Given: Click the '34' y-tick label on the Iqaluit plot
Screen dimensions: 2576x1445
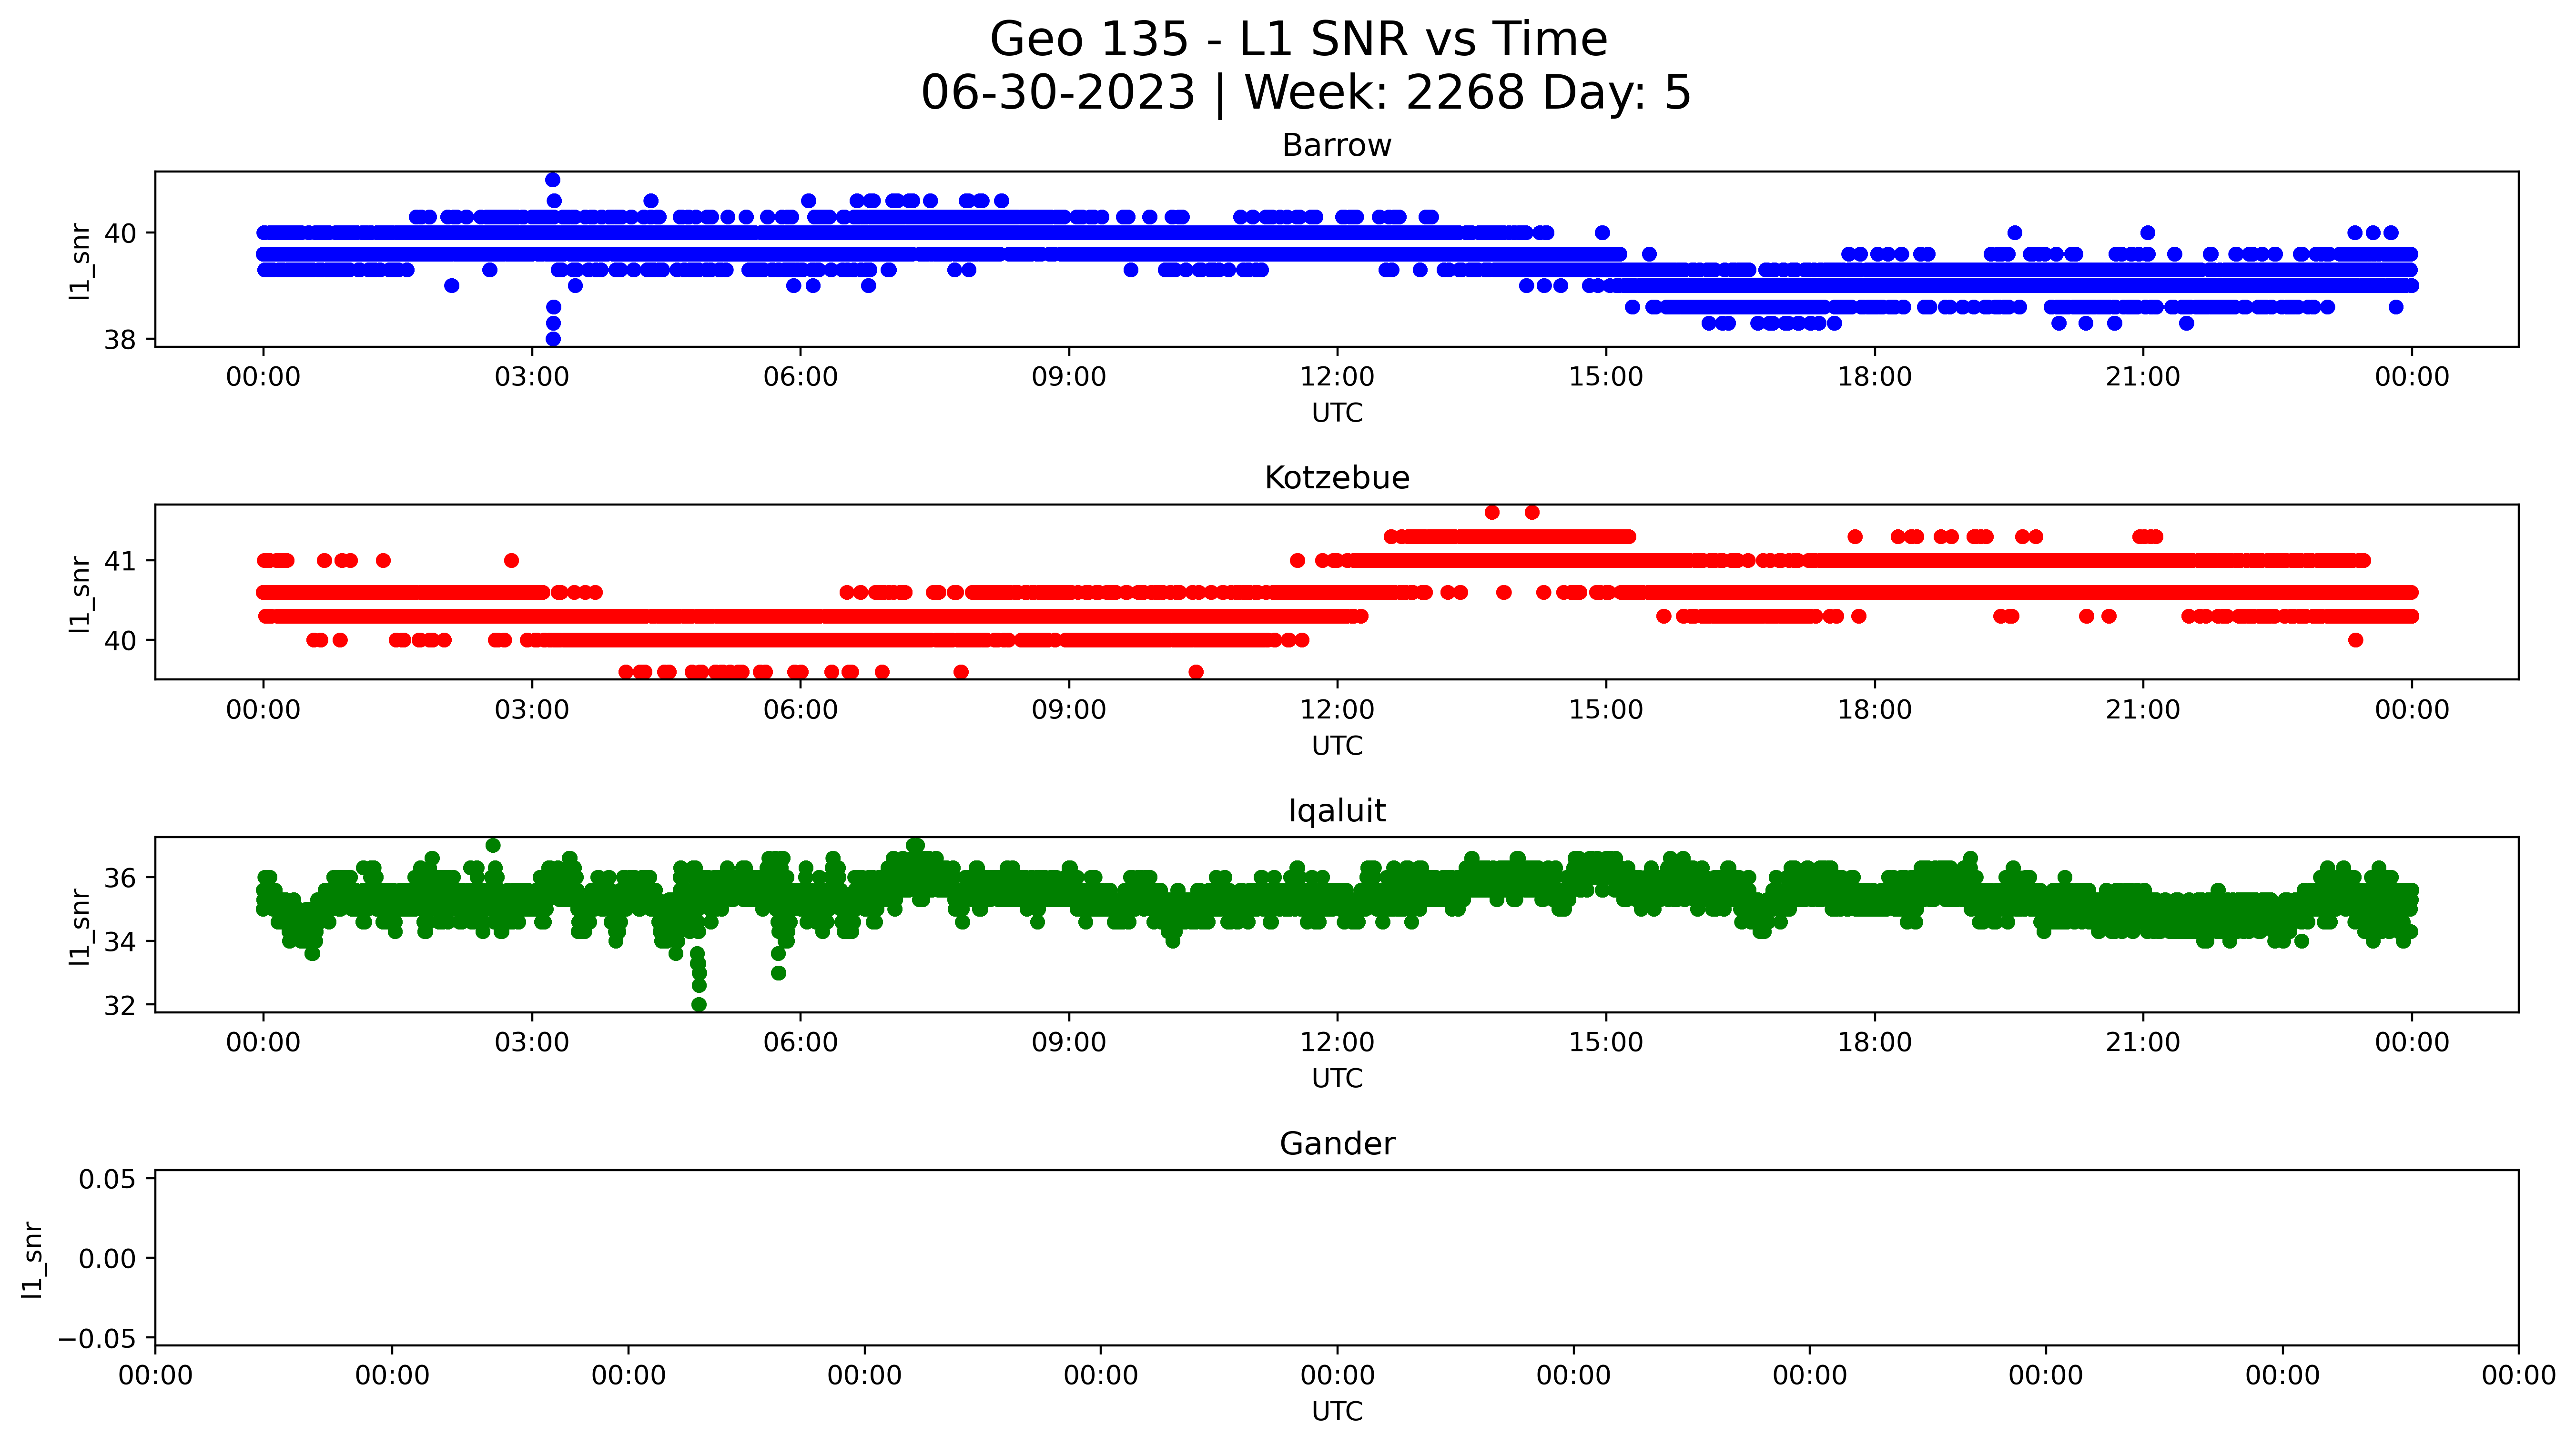Looking at the screenshot, I should (121, 942).
